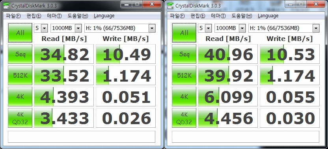The width and height of the screenshot is (328, 149).
Task: Open 파일(F) menu in left window
Action: pos(13,16)
